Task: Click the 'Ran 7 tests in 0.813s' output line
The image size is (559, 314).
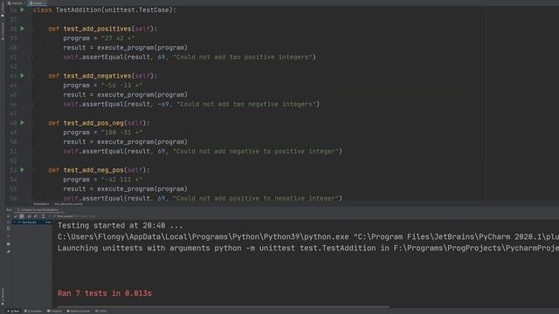Action: 105,293
